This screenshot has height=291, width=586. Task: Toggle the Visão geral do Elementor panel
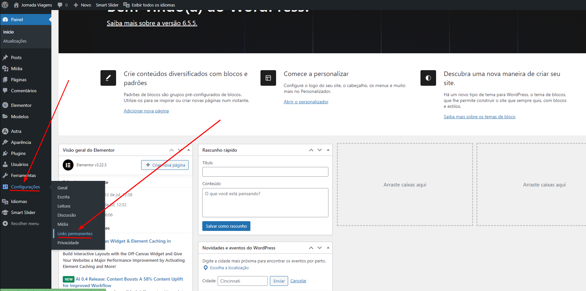(189, 150)
